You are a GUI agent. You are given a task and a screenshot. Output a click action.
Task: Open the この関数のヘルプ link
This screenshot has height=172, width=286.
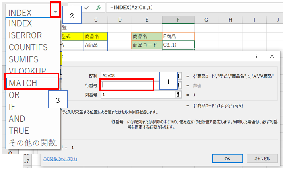click(x=60, y=159)
